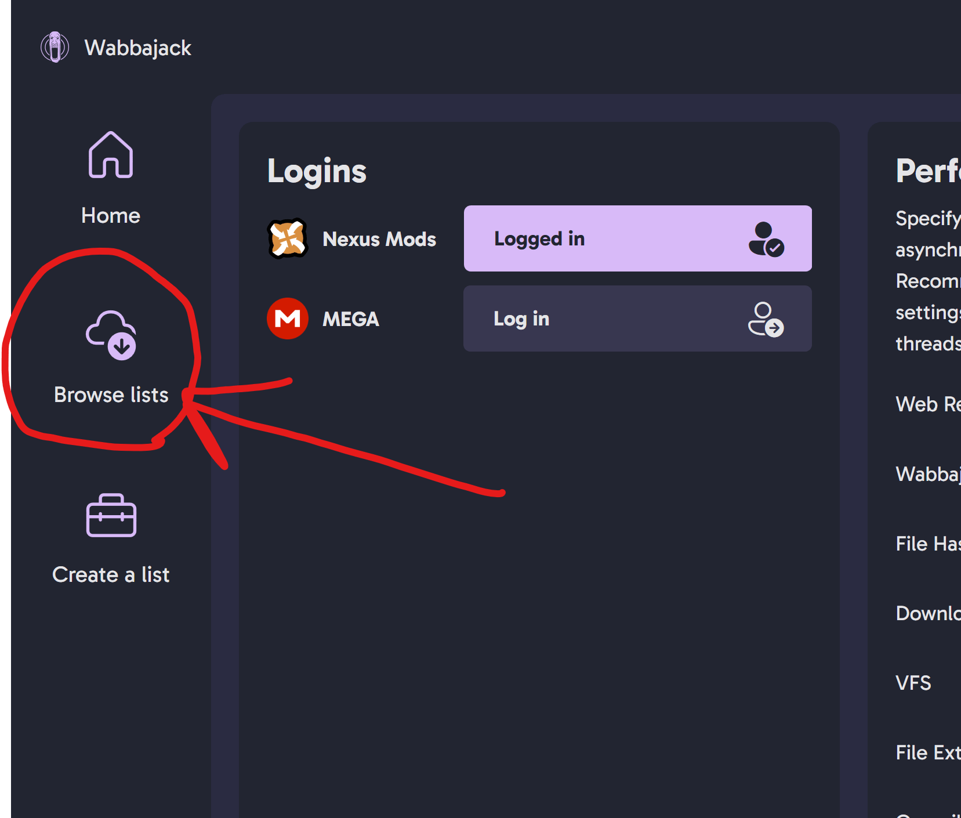Select the Create a list sidebar label
961x818 pixels.
point(111,575)
